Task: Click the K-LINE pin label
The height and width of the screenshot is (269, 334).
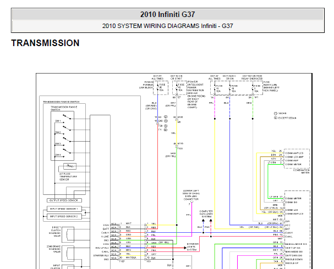Action: (105, 237)
